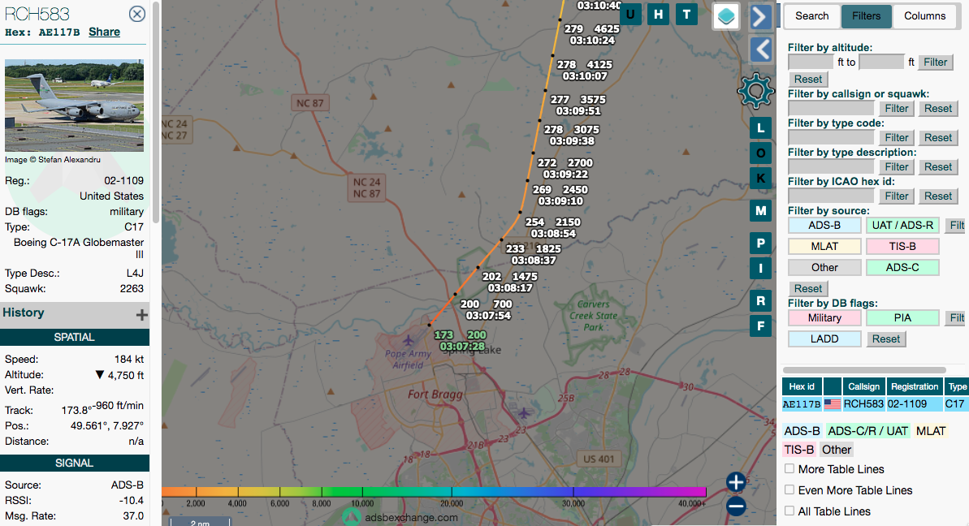969x526 pixels.
Task: Click the 03:07:28 track label
Action: [x=462, y=347]
